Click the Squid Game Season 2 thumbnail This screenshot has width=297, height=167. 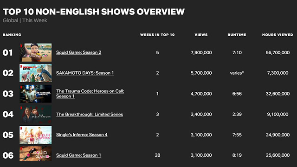(x=36, y=52)
